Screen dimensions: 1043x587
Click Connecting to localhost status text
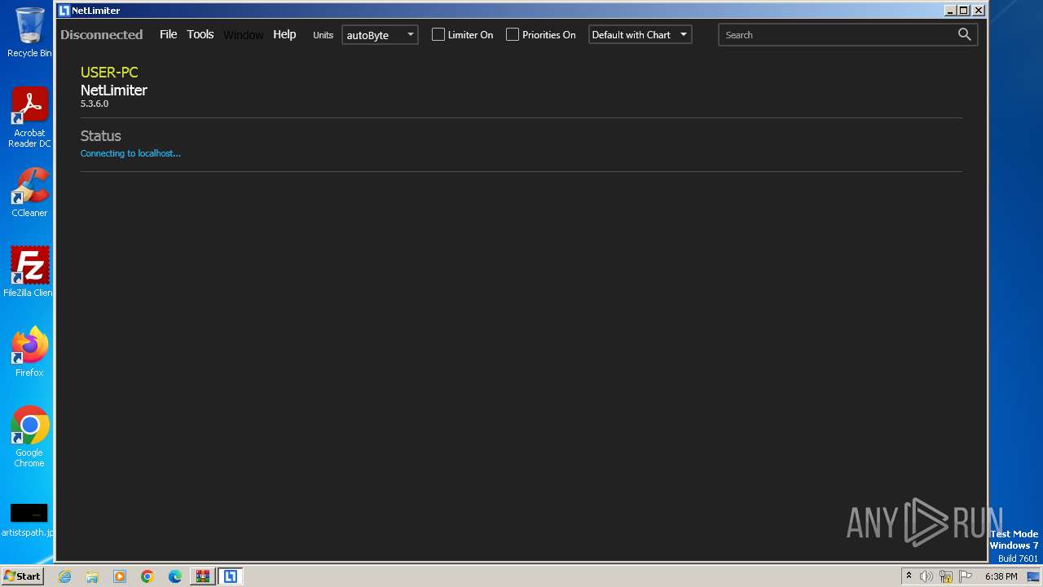(130, 153)
